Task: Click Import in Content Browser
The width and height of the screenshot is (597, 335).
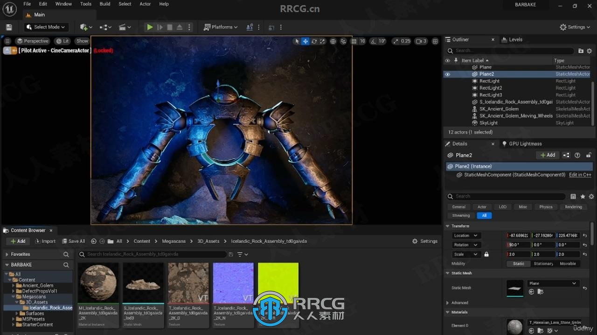Action: pos(45,241)
